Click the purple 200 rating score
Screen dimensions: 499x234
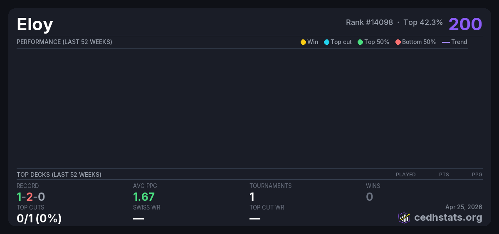tap(465, 24)
